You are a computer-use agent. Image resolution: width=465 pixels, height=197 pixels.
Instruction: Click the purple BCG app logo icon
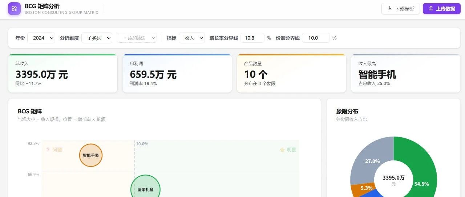click(15, 9)
